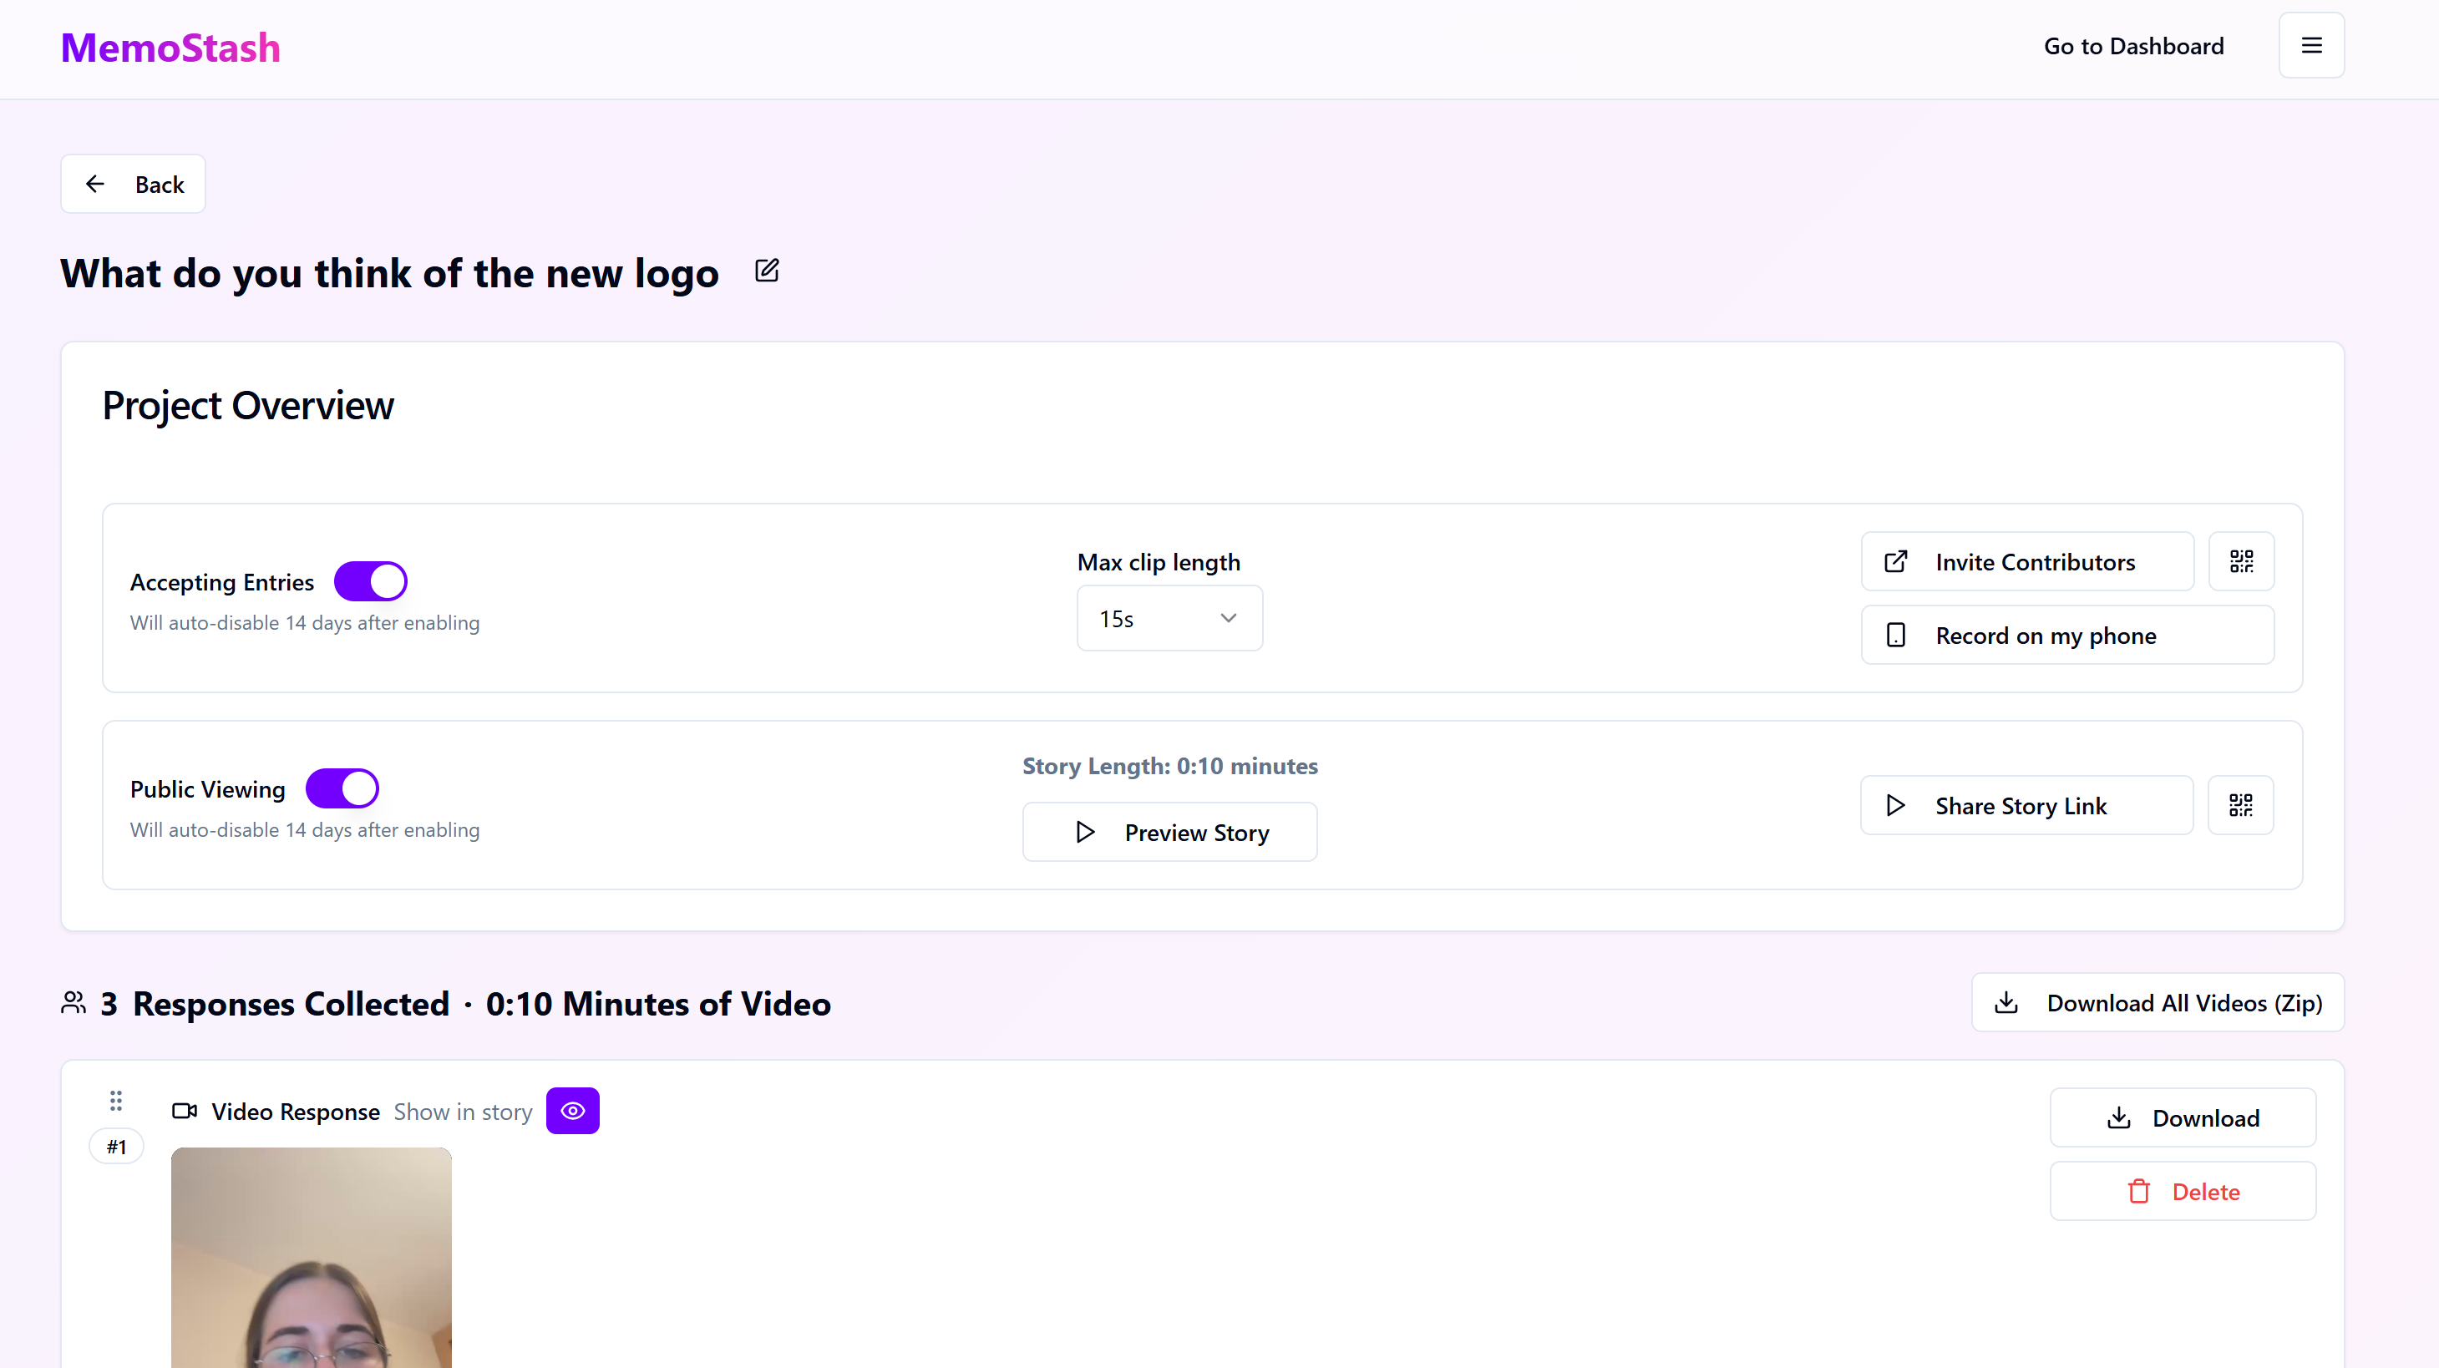Click the Back button
Screen dimensions: 2439x1368
point(134,184)
